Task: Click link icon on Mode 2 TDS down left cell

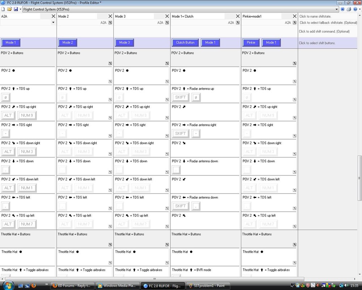Action: point(110,190)
